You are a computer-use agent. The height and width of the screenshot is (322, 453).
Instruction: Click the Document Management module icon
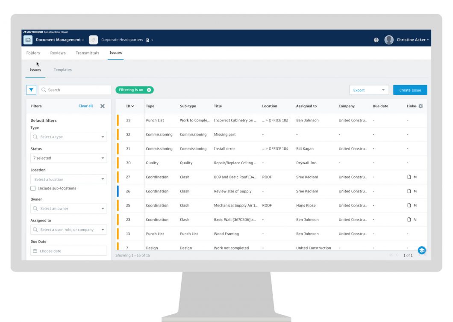(x=28, y=40)
